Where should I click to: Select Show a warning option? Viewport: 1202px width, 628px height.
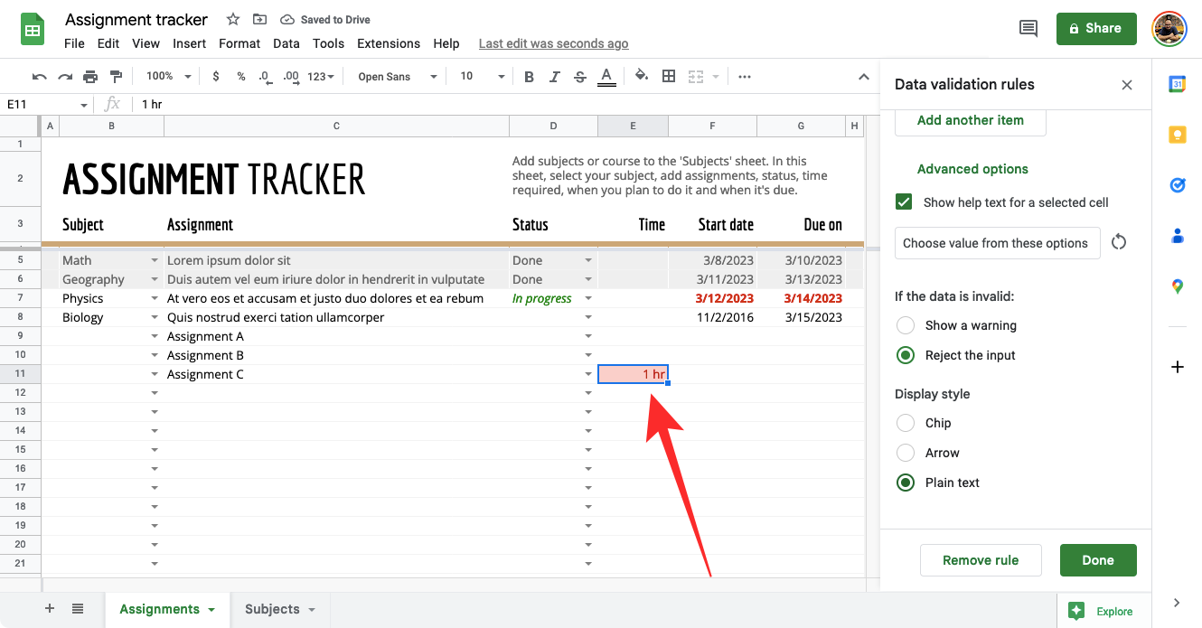[906, 325]
